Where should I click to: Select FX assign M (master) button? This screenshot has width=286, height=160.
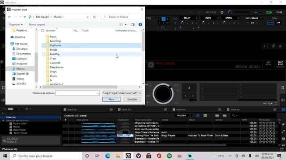(x=168, y=23)
